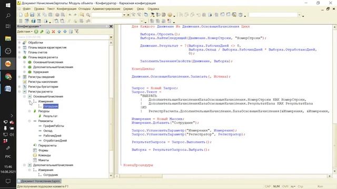Click the toolbar search input field
Image resolution: width=337 pixels, height=189 pixels.
coord(106,15)
